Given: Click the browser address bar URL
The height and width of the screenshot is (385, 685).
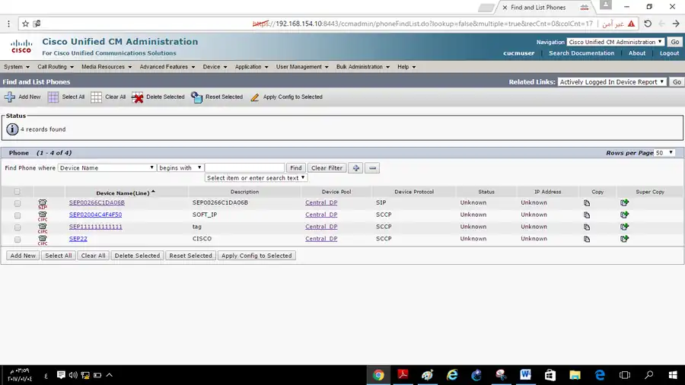Looking at the screenshot, I should 422,24.
